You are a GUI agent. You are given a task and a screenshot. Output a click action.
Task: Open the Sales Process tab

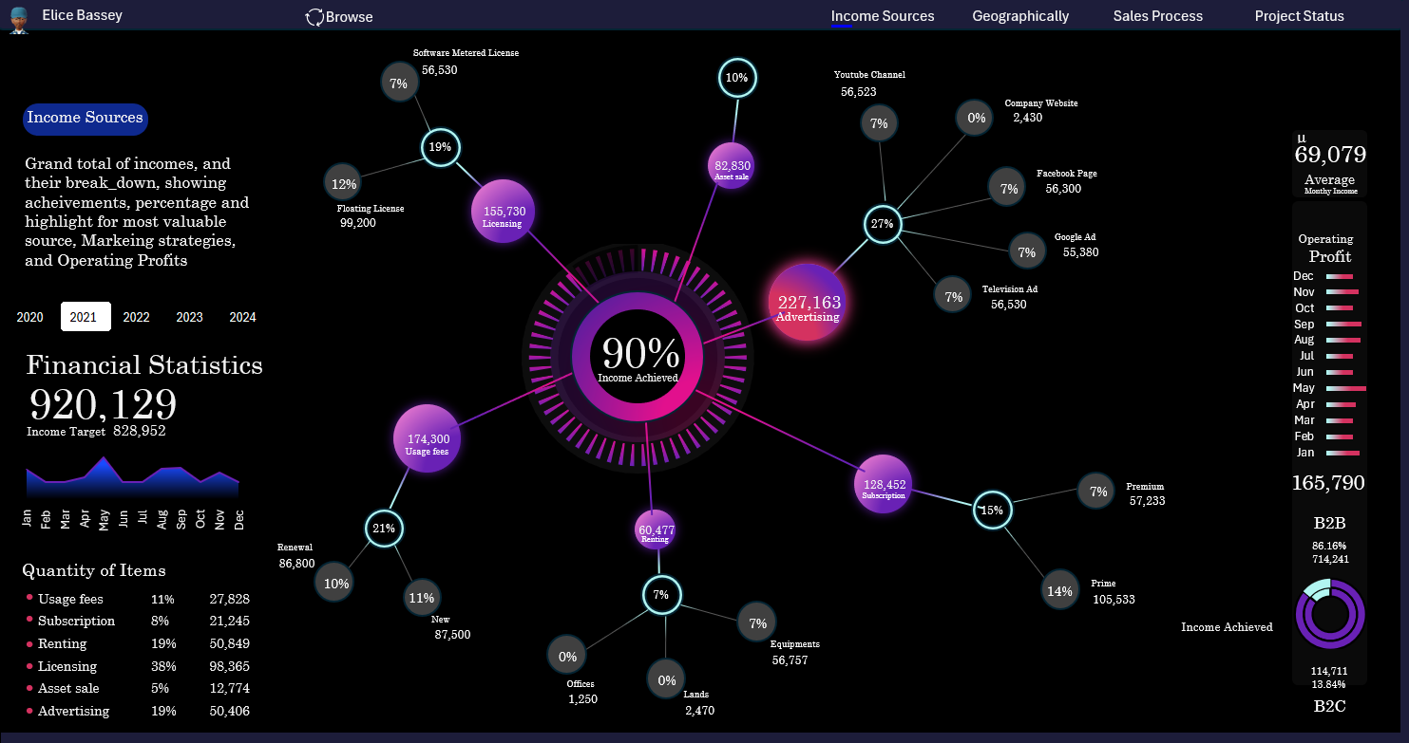click(x=1158, y=16)
